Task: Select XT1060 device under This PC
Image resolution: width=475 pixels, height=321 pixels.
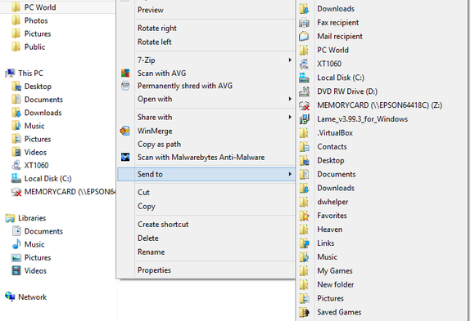Action: point(30,165)
